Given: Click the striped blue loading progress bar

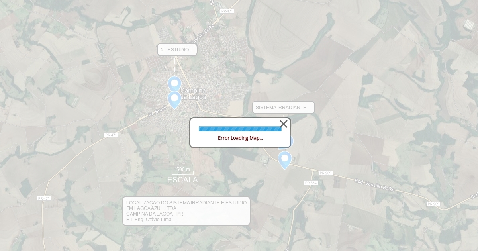Looking at the screenshot, I should 240,129.
